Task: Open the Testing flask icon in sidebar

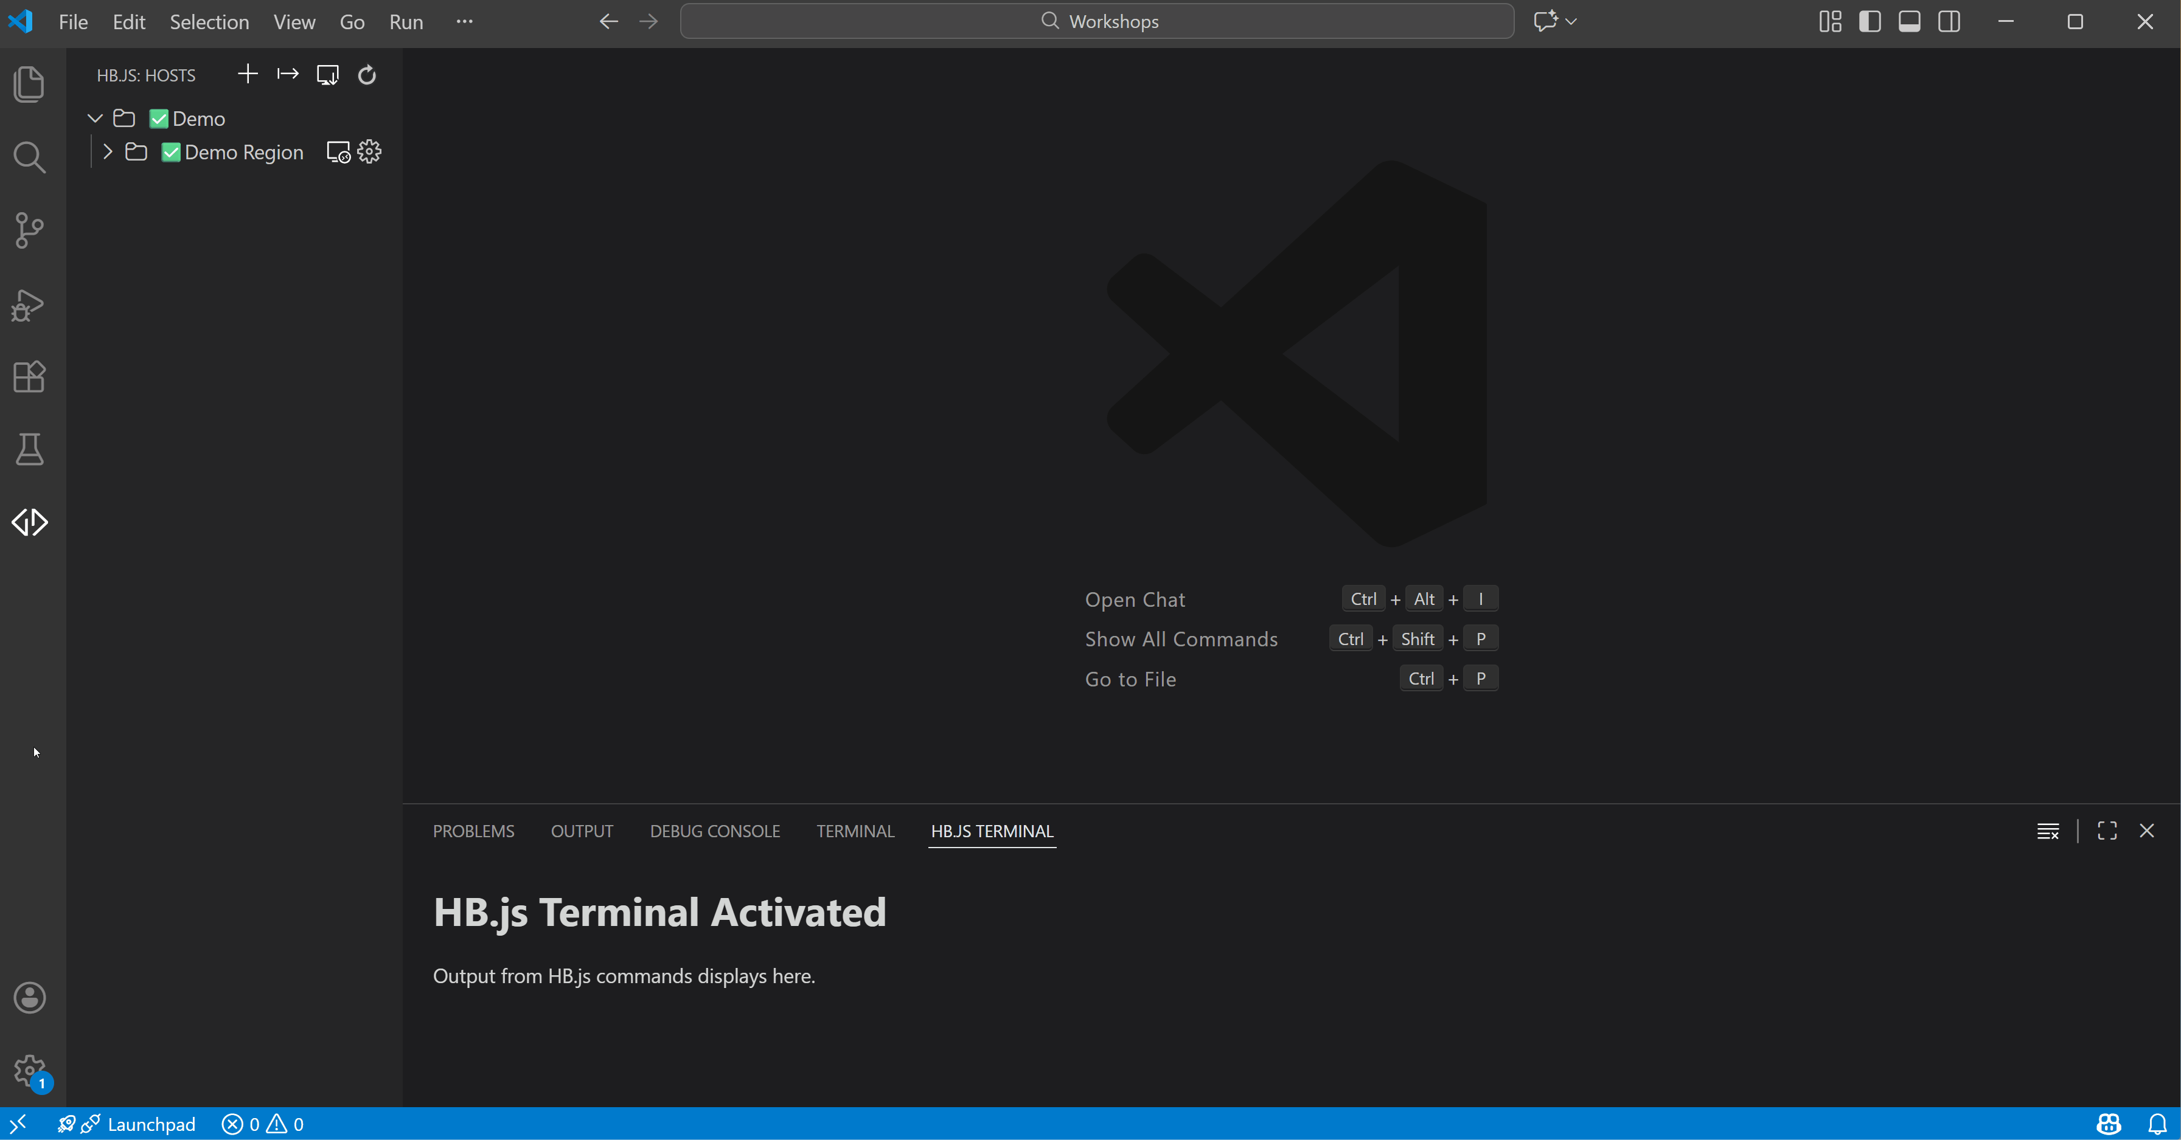Action: [29, 449]
